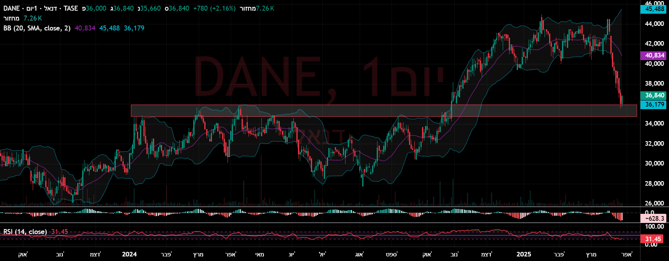Click the אוג' month label on time axis
Screen dimensions: 669x261
click(x=359, y=254)
